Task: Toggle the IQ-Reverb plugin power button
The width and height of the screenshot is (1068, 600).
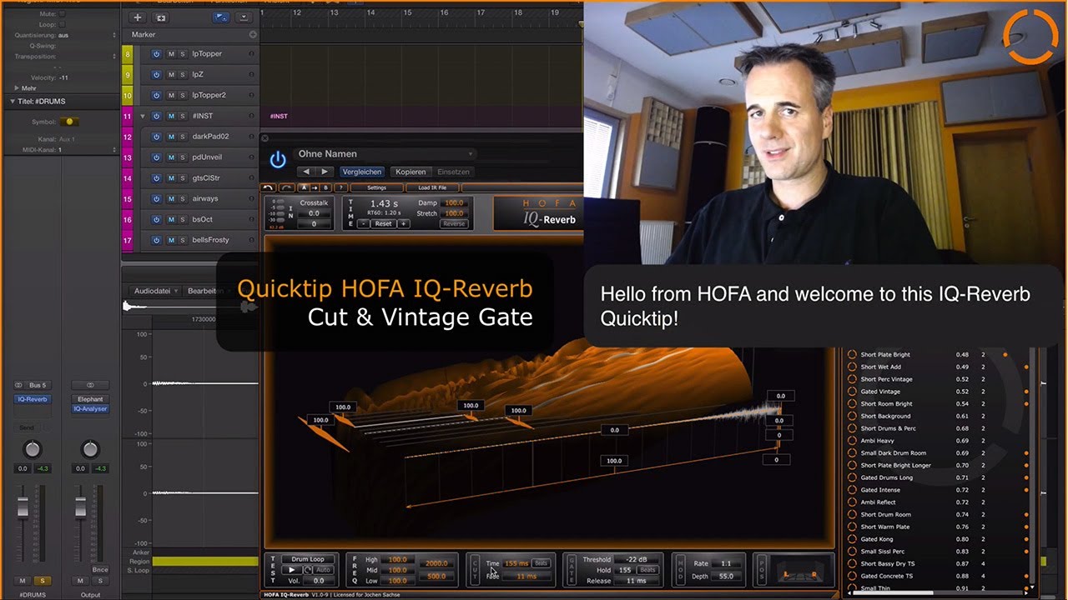Action: coord(278,159)
